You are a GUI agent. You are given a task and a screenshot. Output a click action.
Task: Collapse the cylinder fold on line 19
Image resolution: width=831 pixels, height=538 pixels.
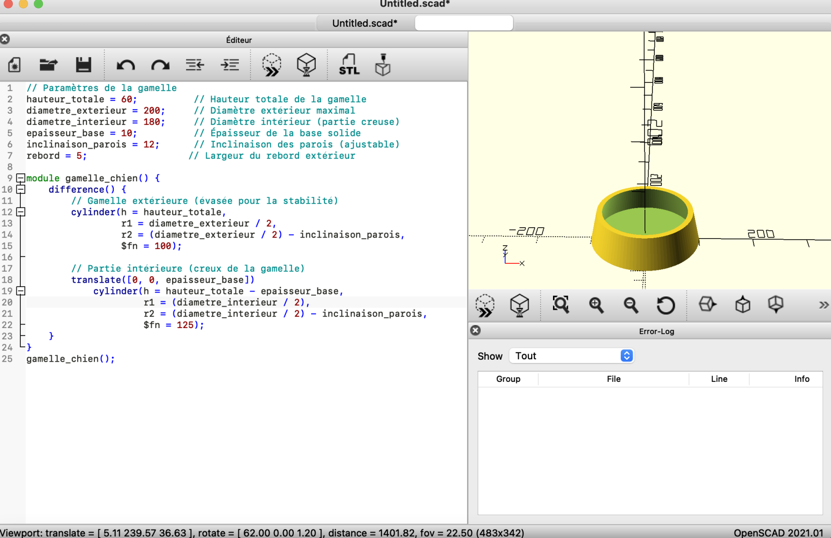21,291
